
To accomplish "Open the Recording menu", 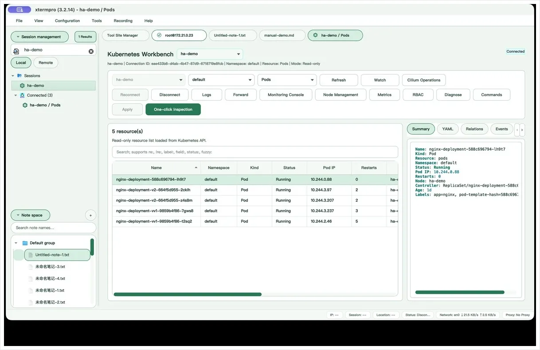I will 123,21.
